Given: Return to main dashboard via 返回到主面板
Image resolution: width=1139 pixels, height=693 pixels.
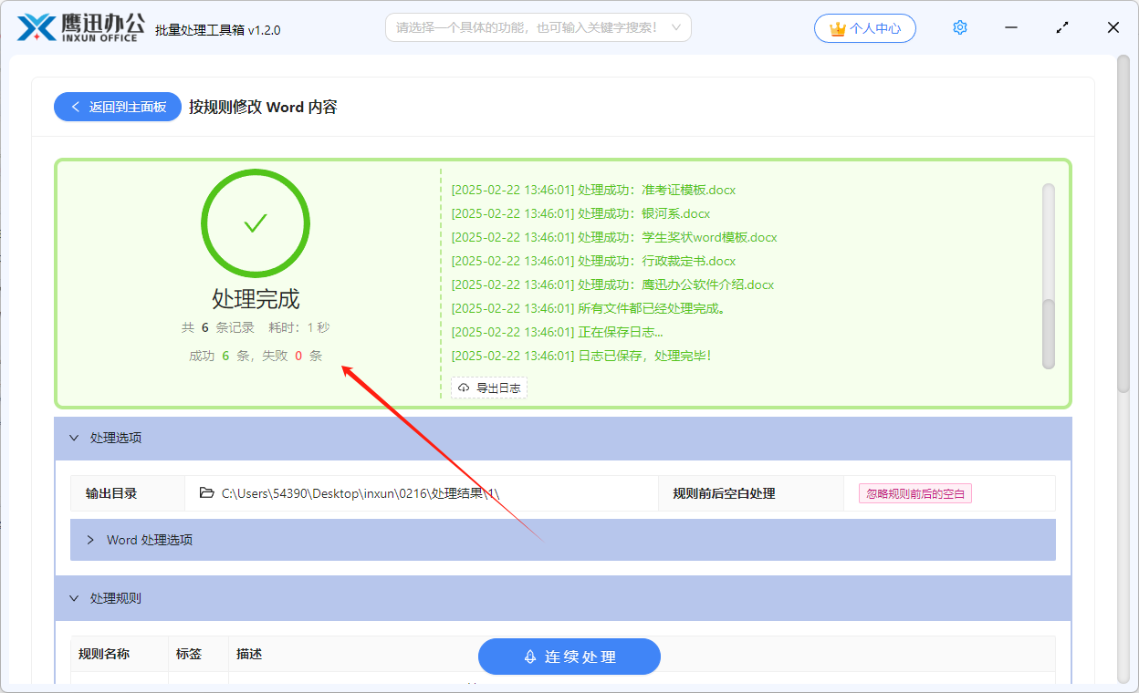Looking at the screenshot, I should click(x=117, y=107).
